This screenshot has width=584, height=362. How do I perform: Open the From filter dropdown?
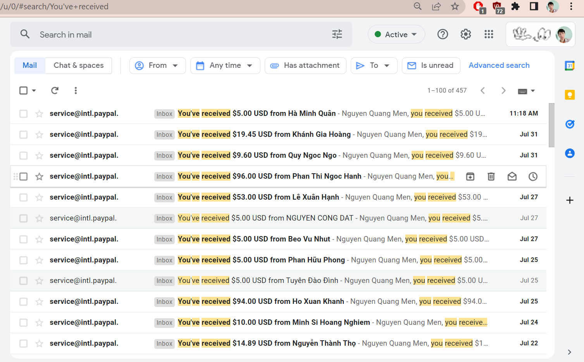pyautogui.click(x=157, y=66)
